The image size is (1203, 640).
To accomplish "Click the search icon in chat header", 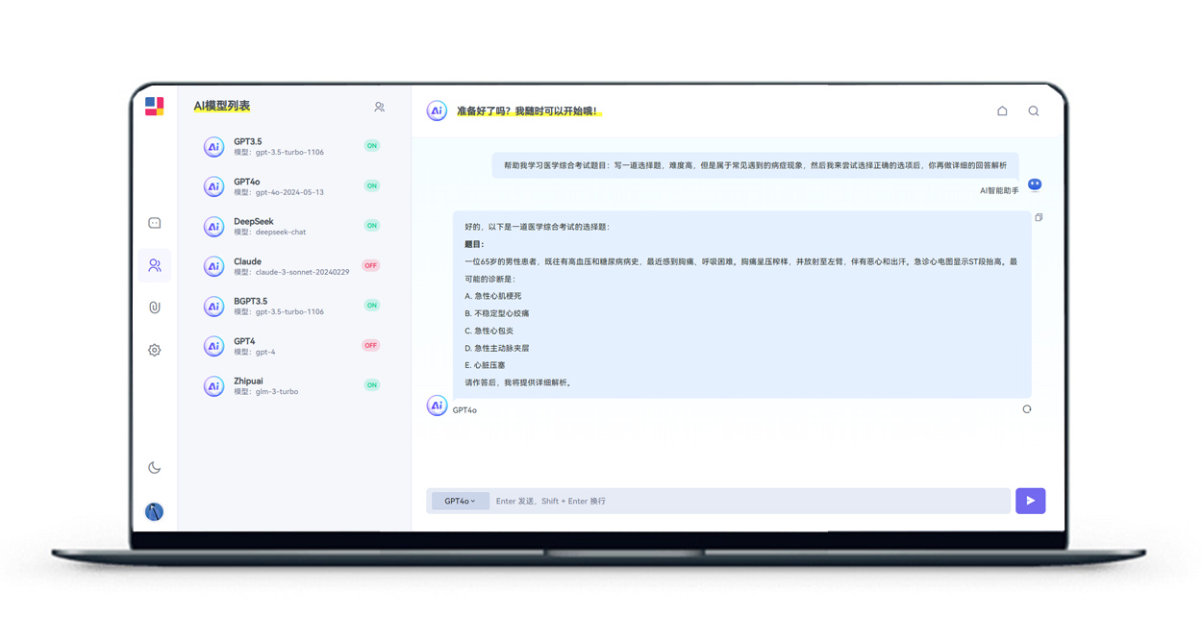I will click(x=1033, y=111).
